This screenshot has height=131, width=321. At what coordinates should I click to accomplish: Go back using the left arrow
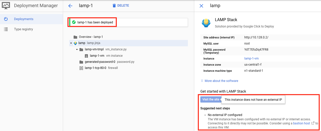pos(71,6)
